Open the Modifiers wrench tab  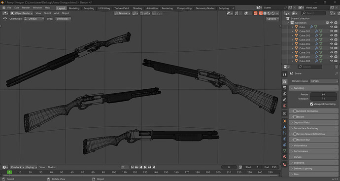tap(285, 127)
